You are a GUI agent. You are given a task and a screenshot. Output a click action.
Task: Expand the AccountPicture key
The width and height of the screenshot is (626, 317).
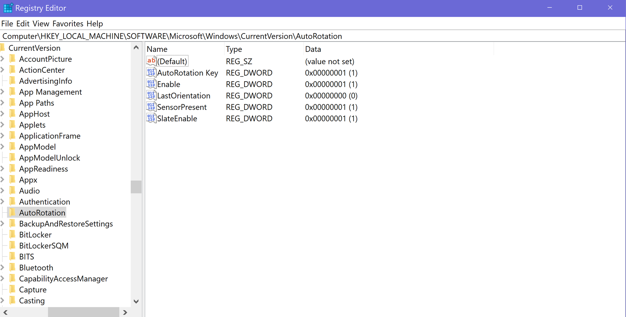(x=3, y=59)
